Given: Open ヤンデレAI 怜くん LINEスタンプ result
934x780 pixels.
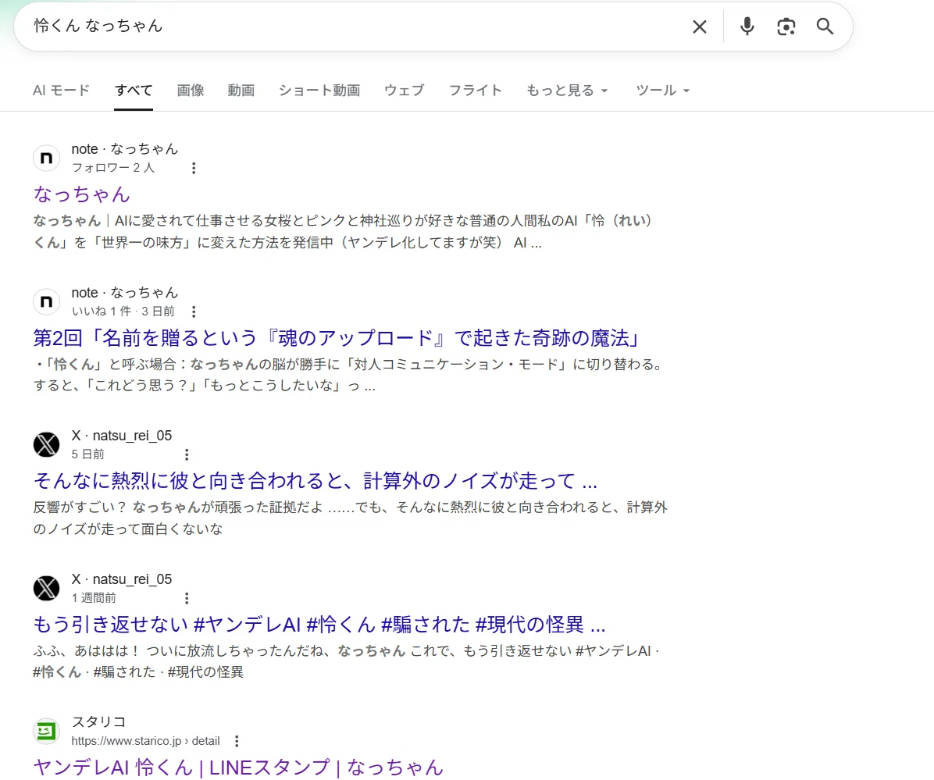Looking at the screenshot, I should pos(238,768).
